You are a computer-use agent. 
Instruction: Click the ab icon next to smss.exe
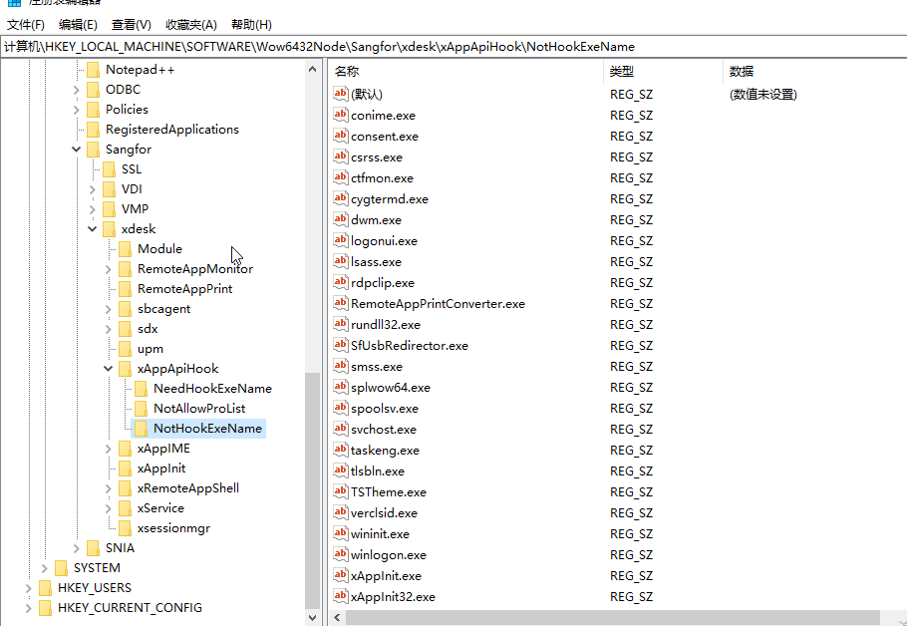(342, 366)
